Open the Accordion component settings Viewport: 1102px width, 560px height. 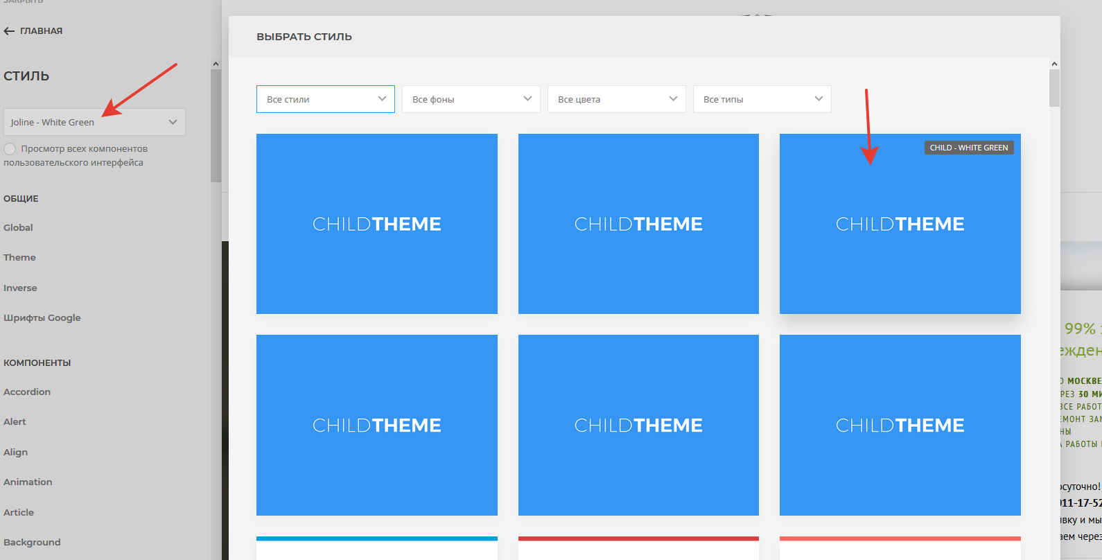27,392
